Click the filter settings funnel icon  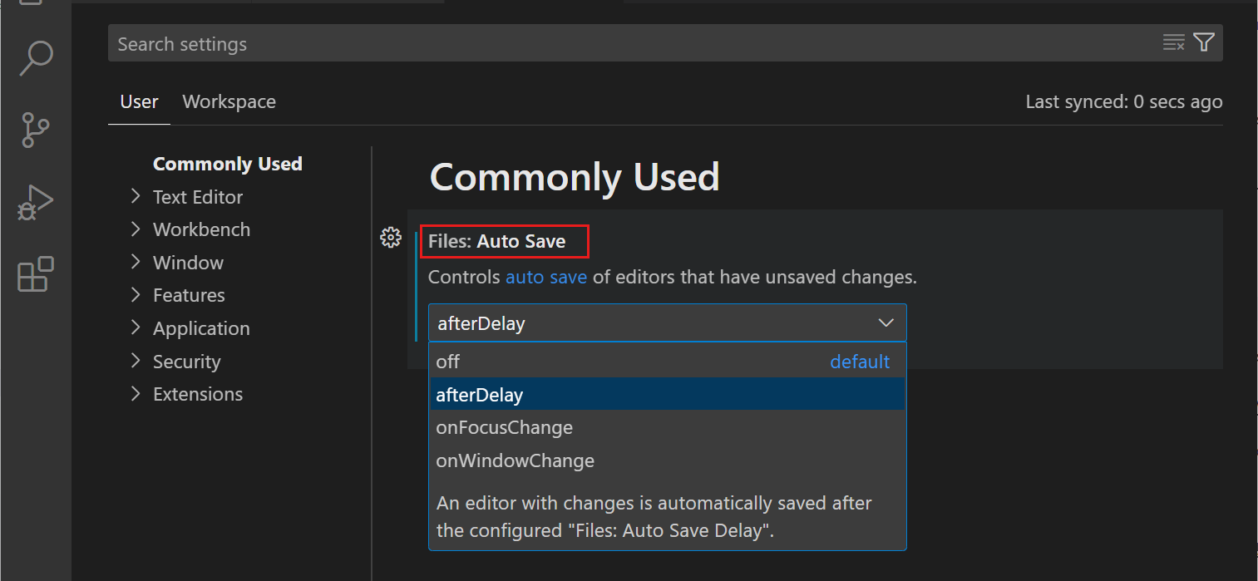(1204, 43)
